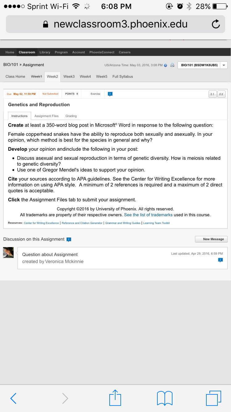This screenshot has width=231, height=412.
Task: Switch to the Assignment Files tab
Action: point(47,116)
